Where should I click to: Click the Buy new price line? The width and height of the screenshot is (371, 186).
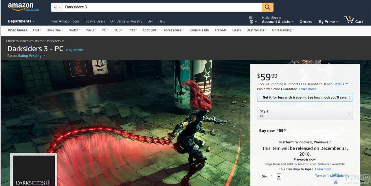pyautogui.click(x=273, y=130)
